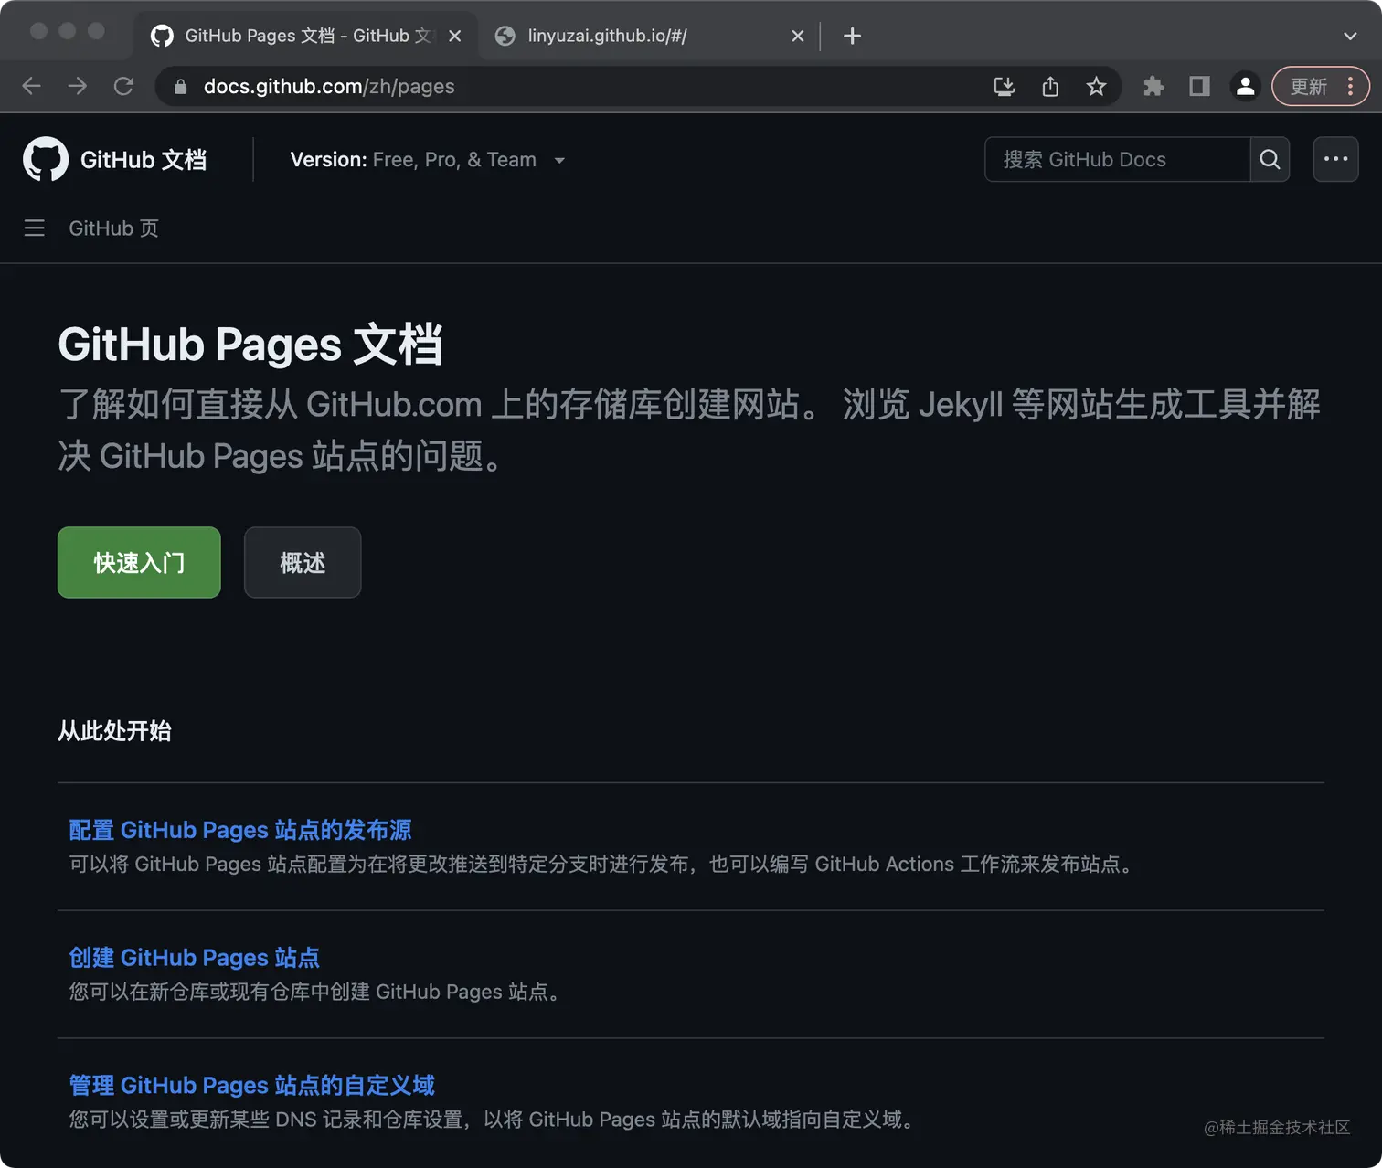Bookmark this page with the star icon
The width and height of the screenshot is (1382, 1168).
point(1096,87)
